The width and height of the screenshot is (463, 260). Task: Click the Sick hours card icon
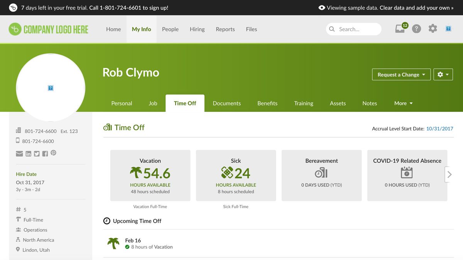[225, 173]
